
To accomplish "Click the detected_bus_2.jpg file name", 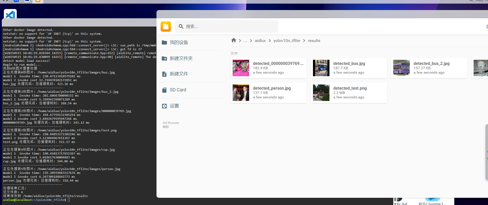I will (431, 63).
